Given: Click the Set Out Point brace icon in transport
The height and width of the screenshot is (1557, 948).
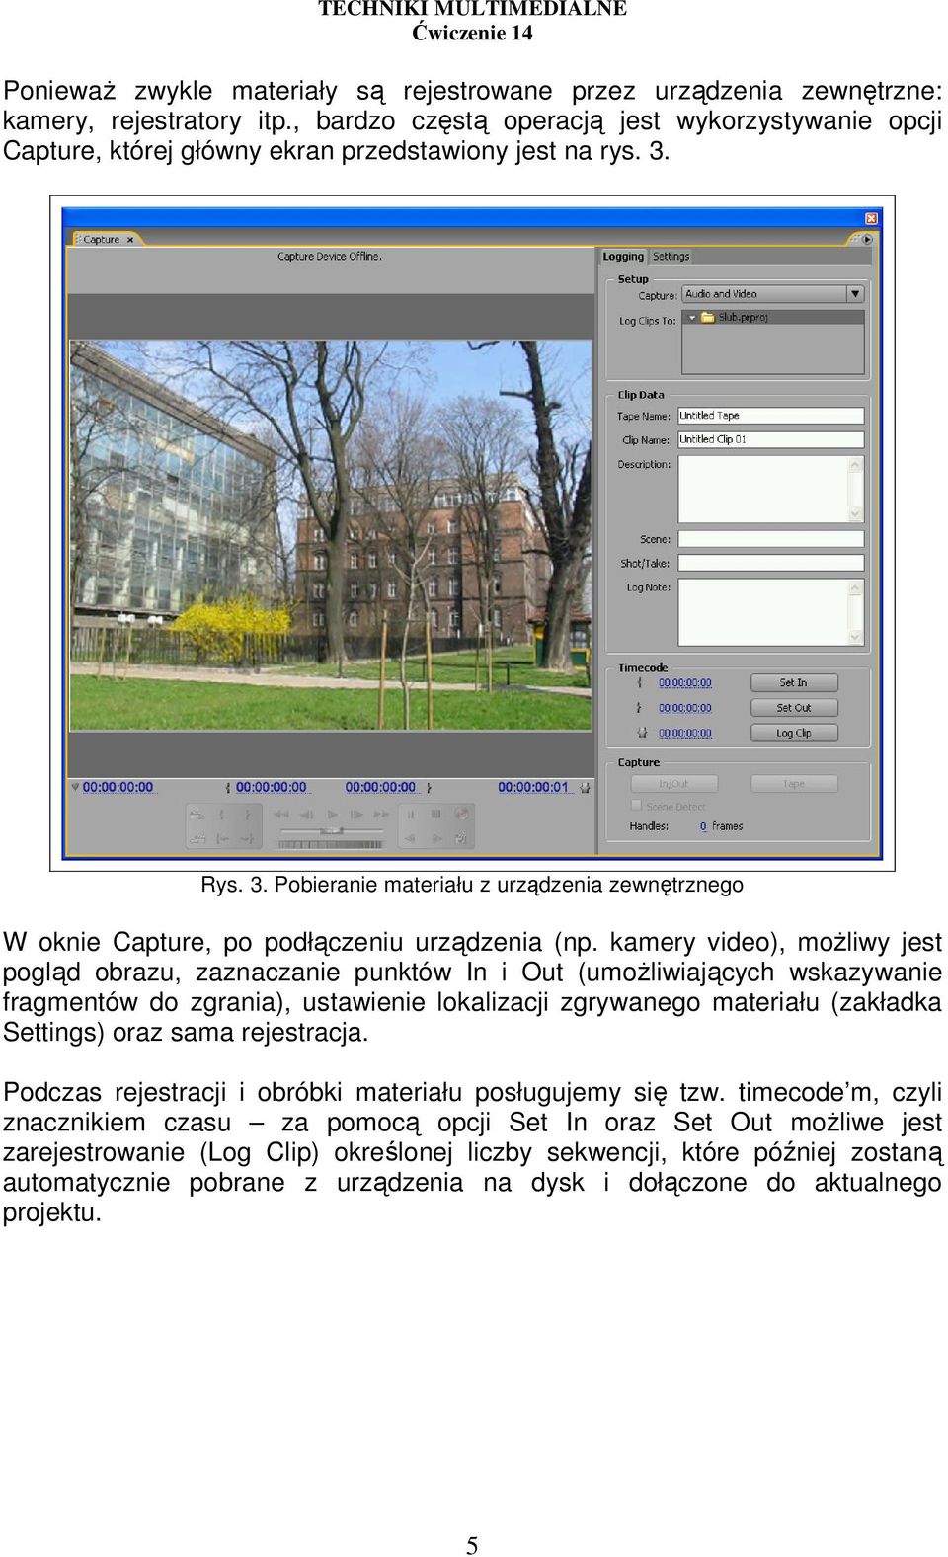Looking at the screenshot, I should (248, 815).
